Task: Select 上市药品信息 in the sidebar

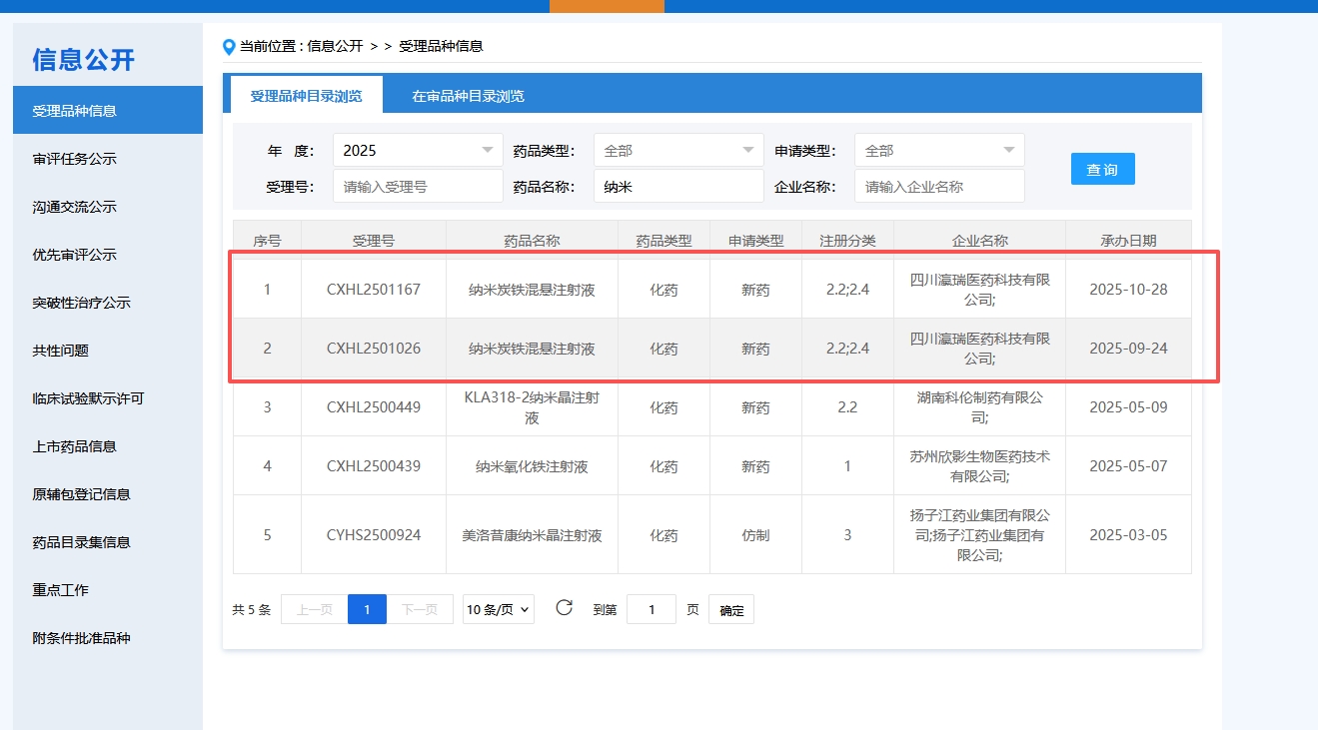Action: click(75, 446)
